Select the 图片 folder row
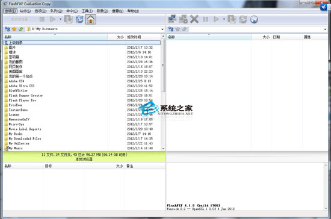 [82, 48]
